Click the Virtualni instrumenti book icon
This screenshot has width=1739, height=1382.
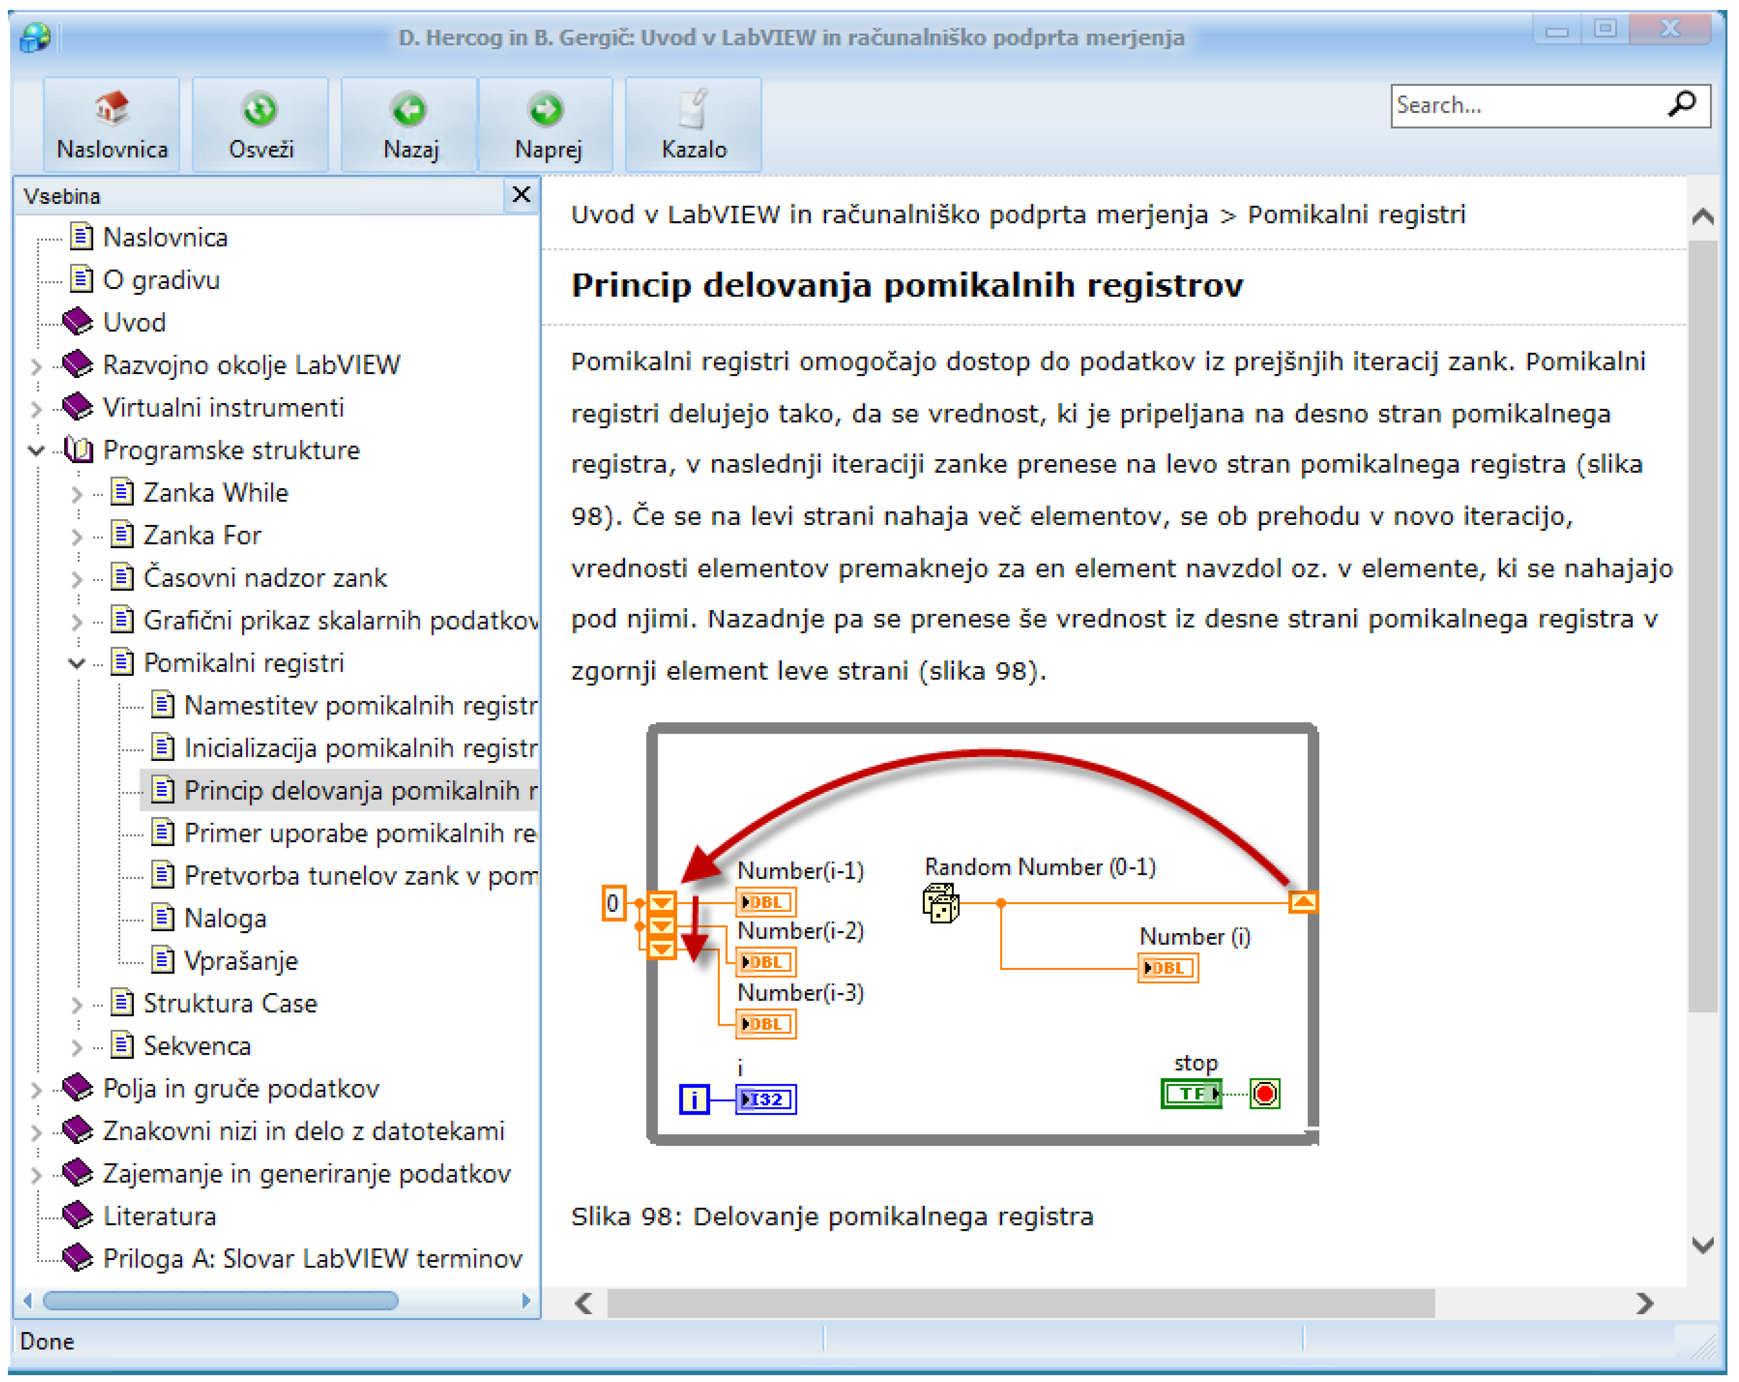pos(77,407)
